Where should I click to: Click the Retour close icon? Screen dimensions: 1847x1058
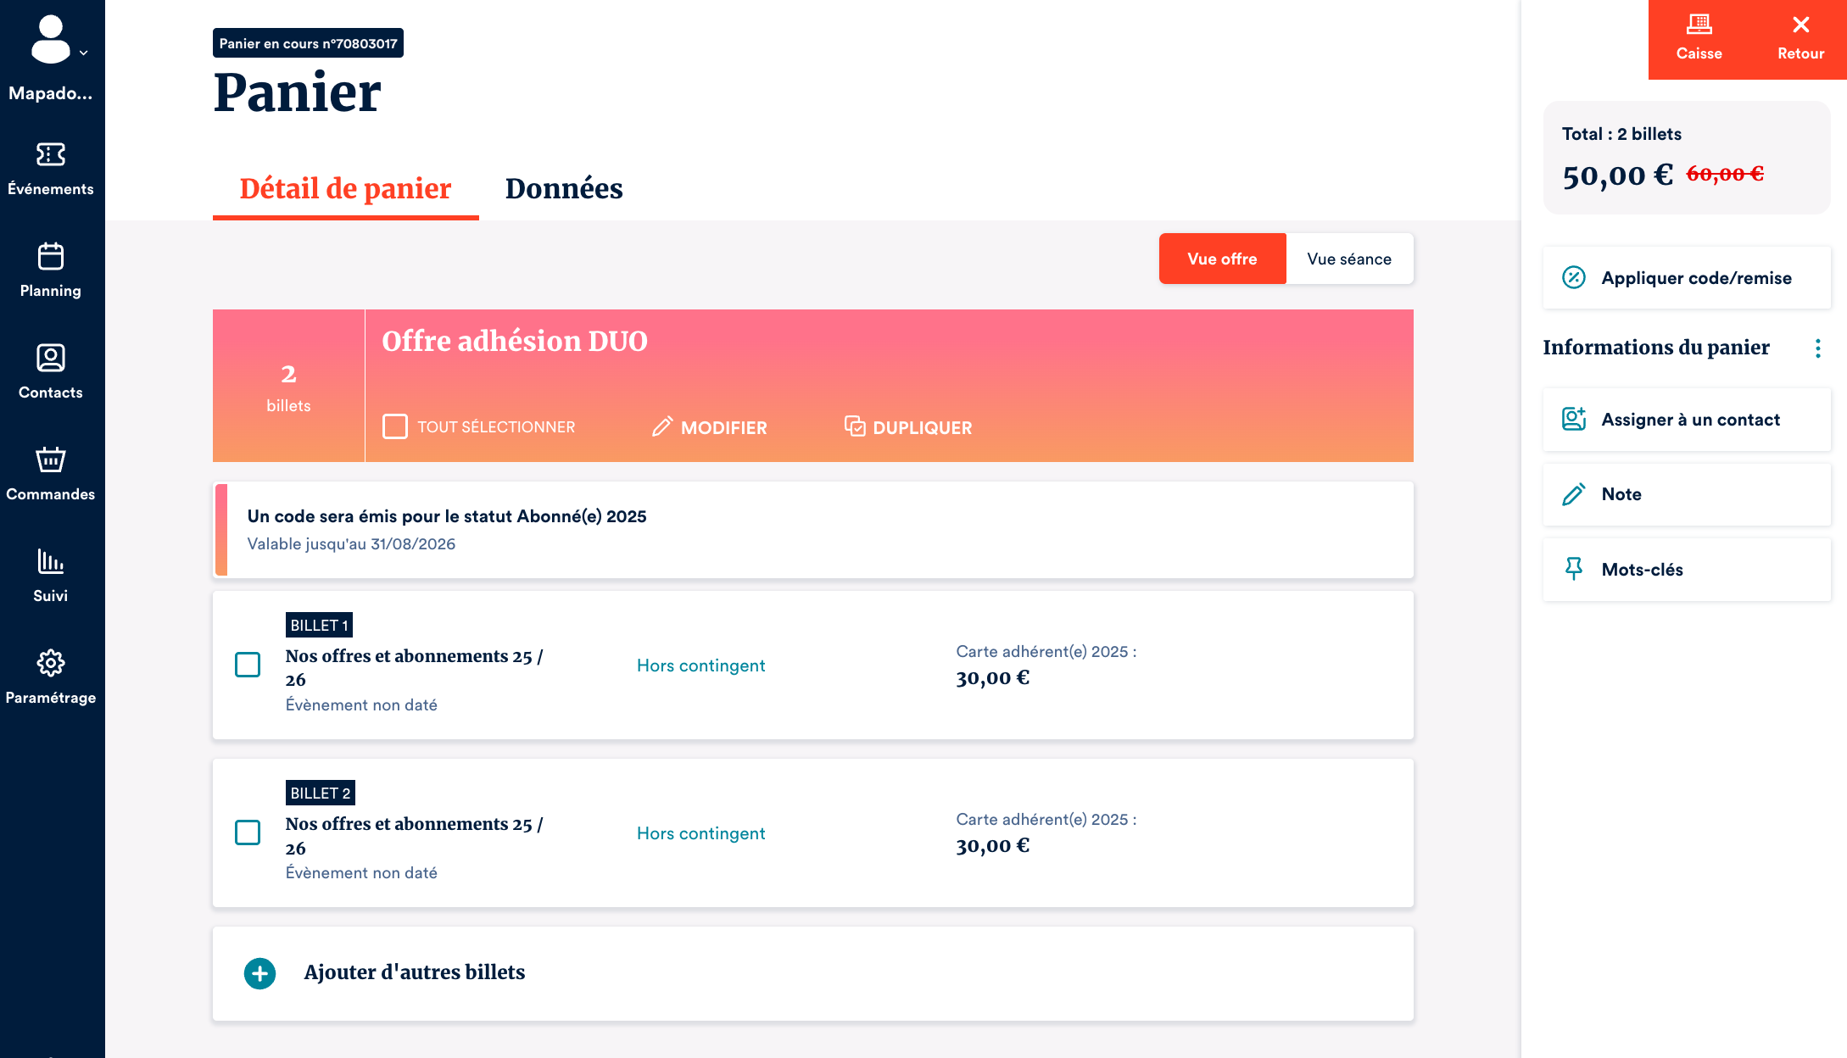1800,25
